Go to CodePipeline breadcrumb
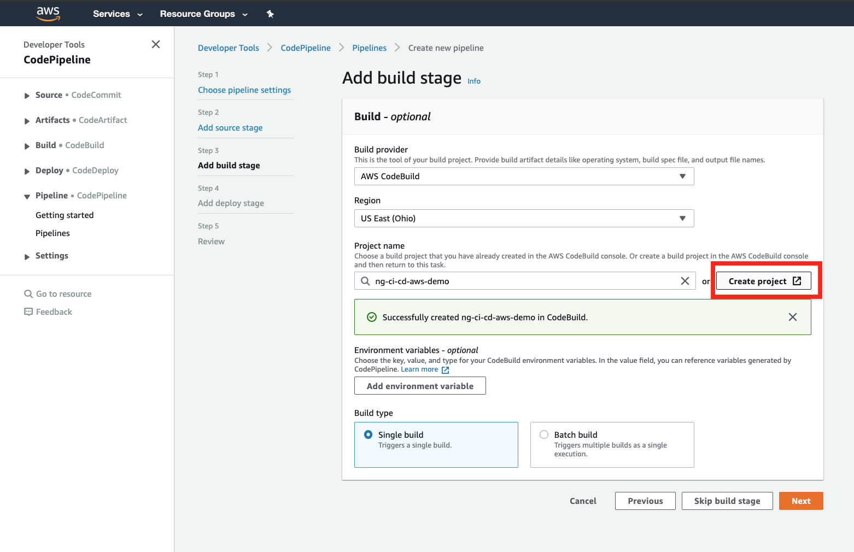 point(306,48)
